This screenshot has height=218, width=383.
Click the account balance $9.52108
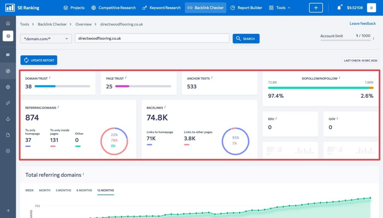tap(355, 8)
